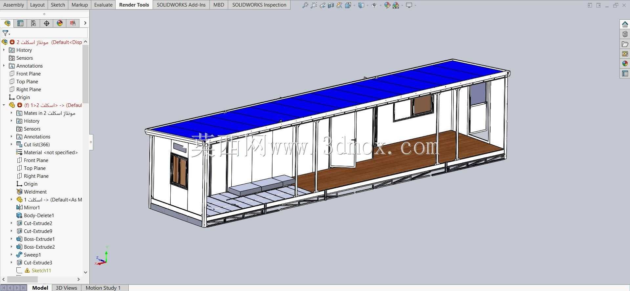The image size is (630, 291).
Task: Click the tree filter funnel icon
Action: pyautogui.click(x=6, y=33)
